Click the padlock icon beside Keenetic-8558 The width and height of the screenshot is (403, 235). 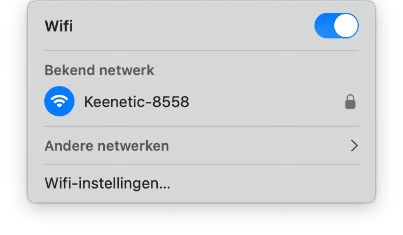(350, 102)
